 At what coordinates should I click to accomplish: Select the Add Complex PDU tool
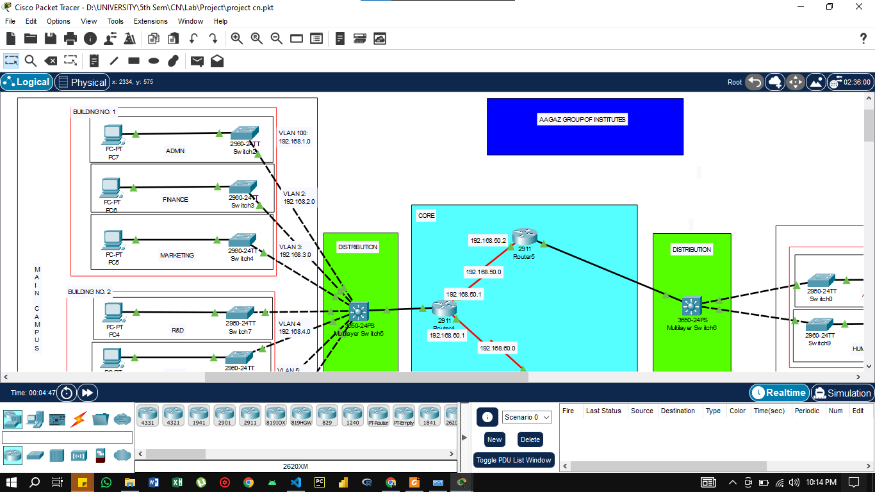216,60
